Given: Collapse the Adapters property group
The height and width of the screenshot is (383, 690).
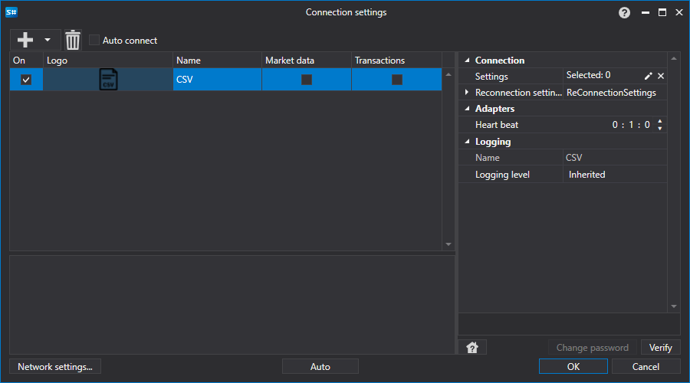Looking at the screenshot, I should (x=467, y=109).
